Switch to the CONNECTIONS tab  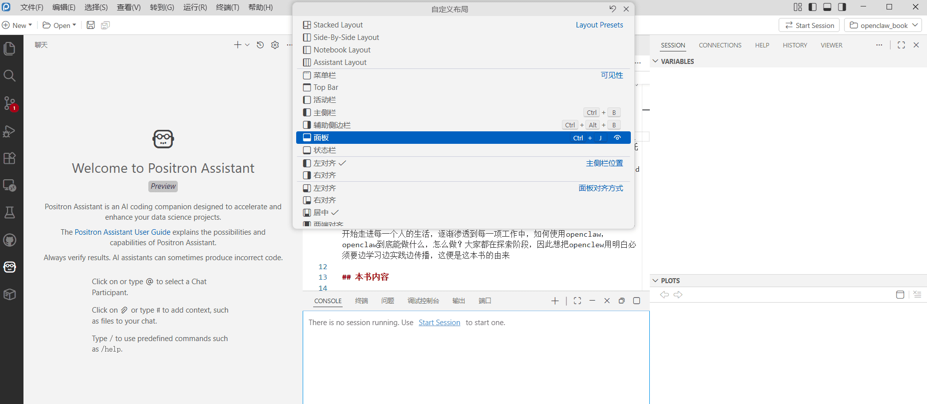pos(720,45)
